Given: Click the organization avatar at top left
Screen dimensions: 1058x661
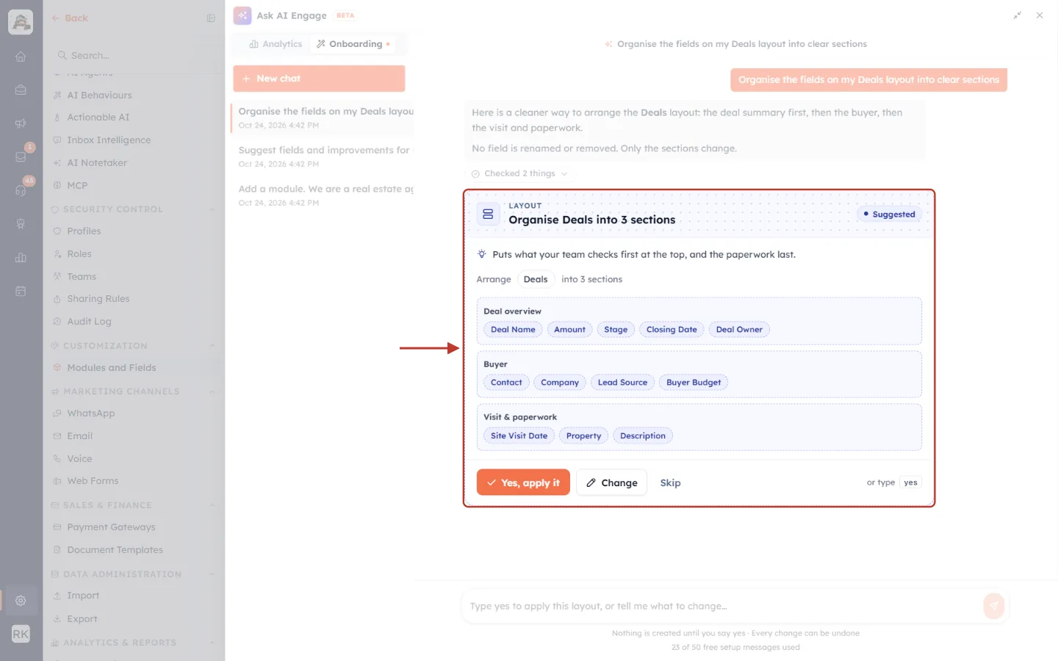Looking at the screenshot, I should click(x=21, y=22).
